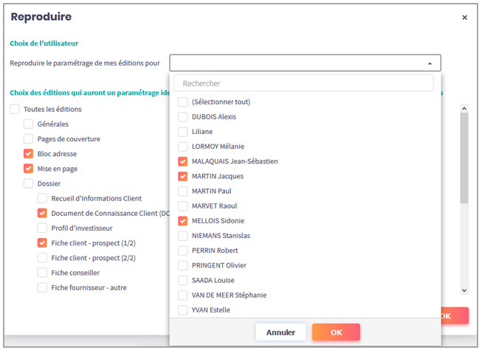Confirm selection with the dropdown OK button
The height and width of the screenshot is (350, 479).
(x=336, y=332)
